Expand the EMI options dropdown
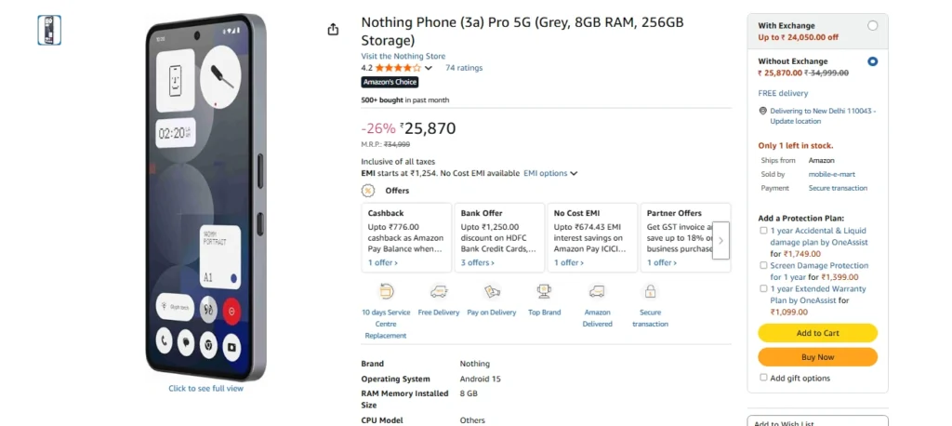 550,173
